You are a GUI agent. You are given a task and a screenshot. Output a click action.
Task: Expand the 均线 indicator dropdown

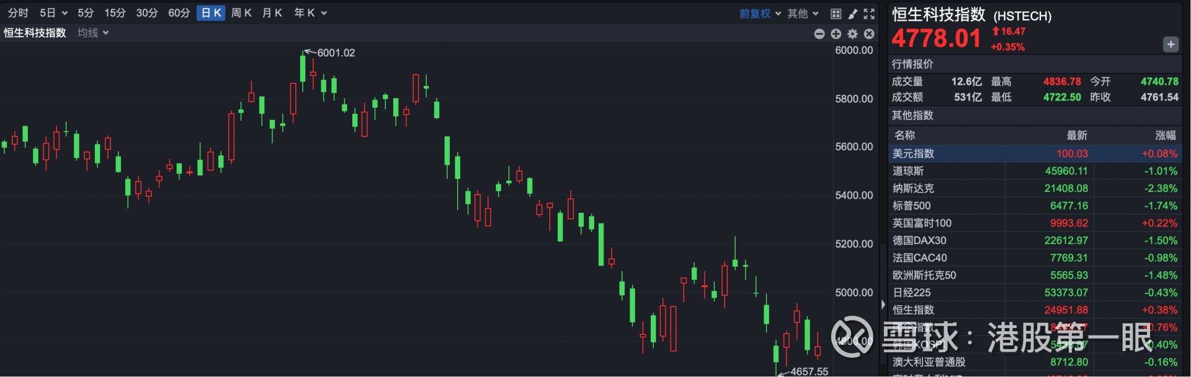tap(93, 33)
